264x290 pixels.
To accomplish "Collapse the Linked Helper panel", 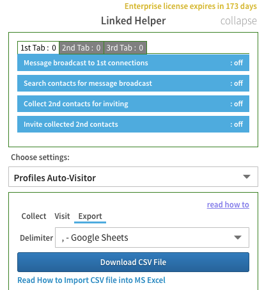I will click(238, 21).
